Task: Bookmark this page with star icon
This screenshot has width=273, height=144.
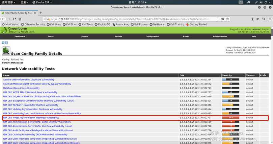Action: tap(227, 19)
